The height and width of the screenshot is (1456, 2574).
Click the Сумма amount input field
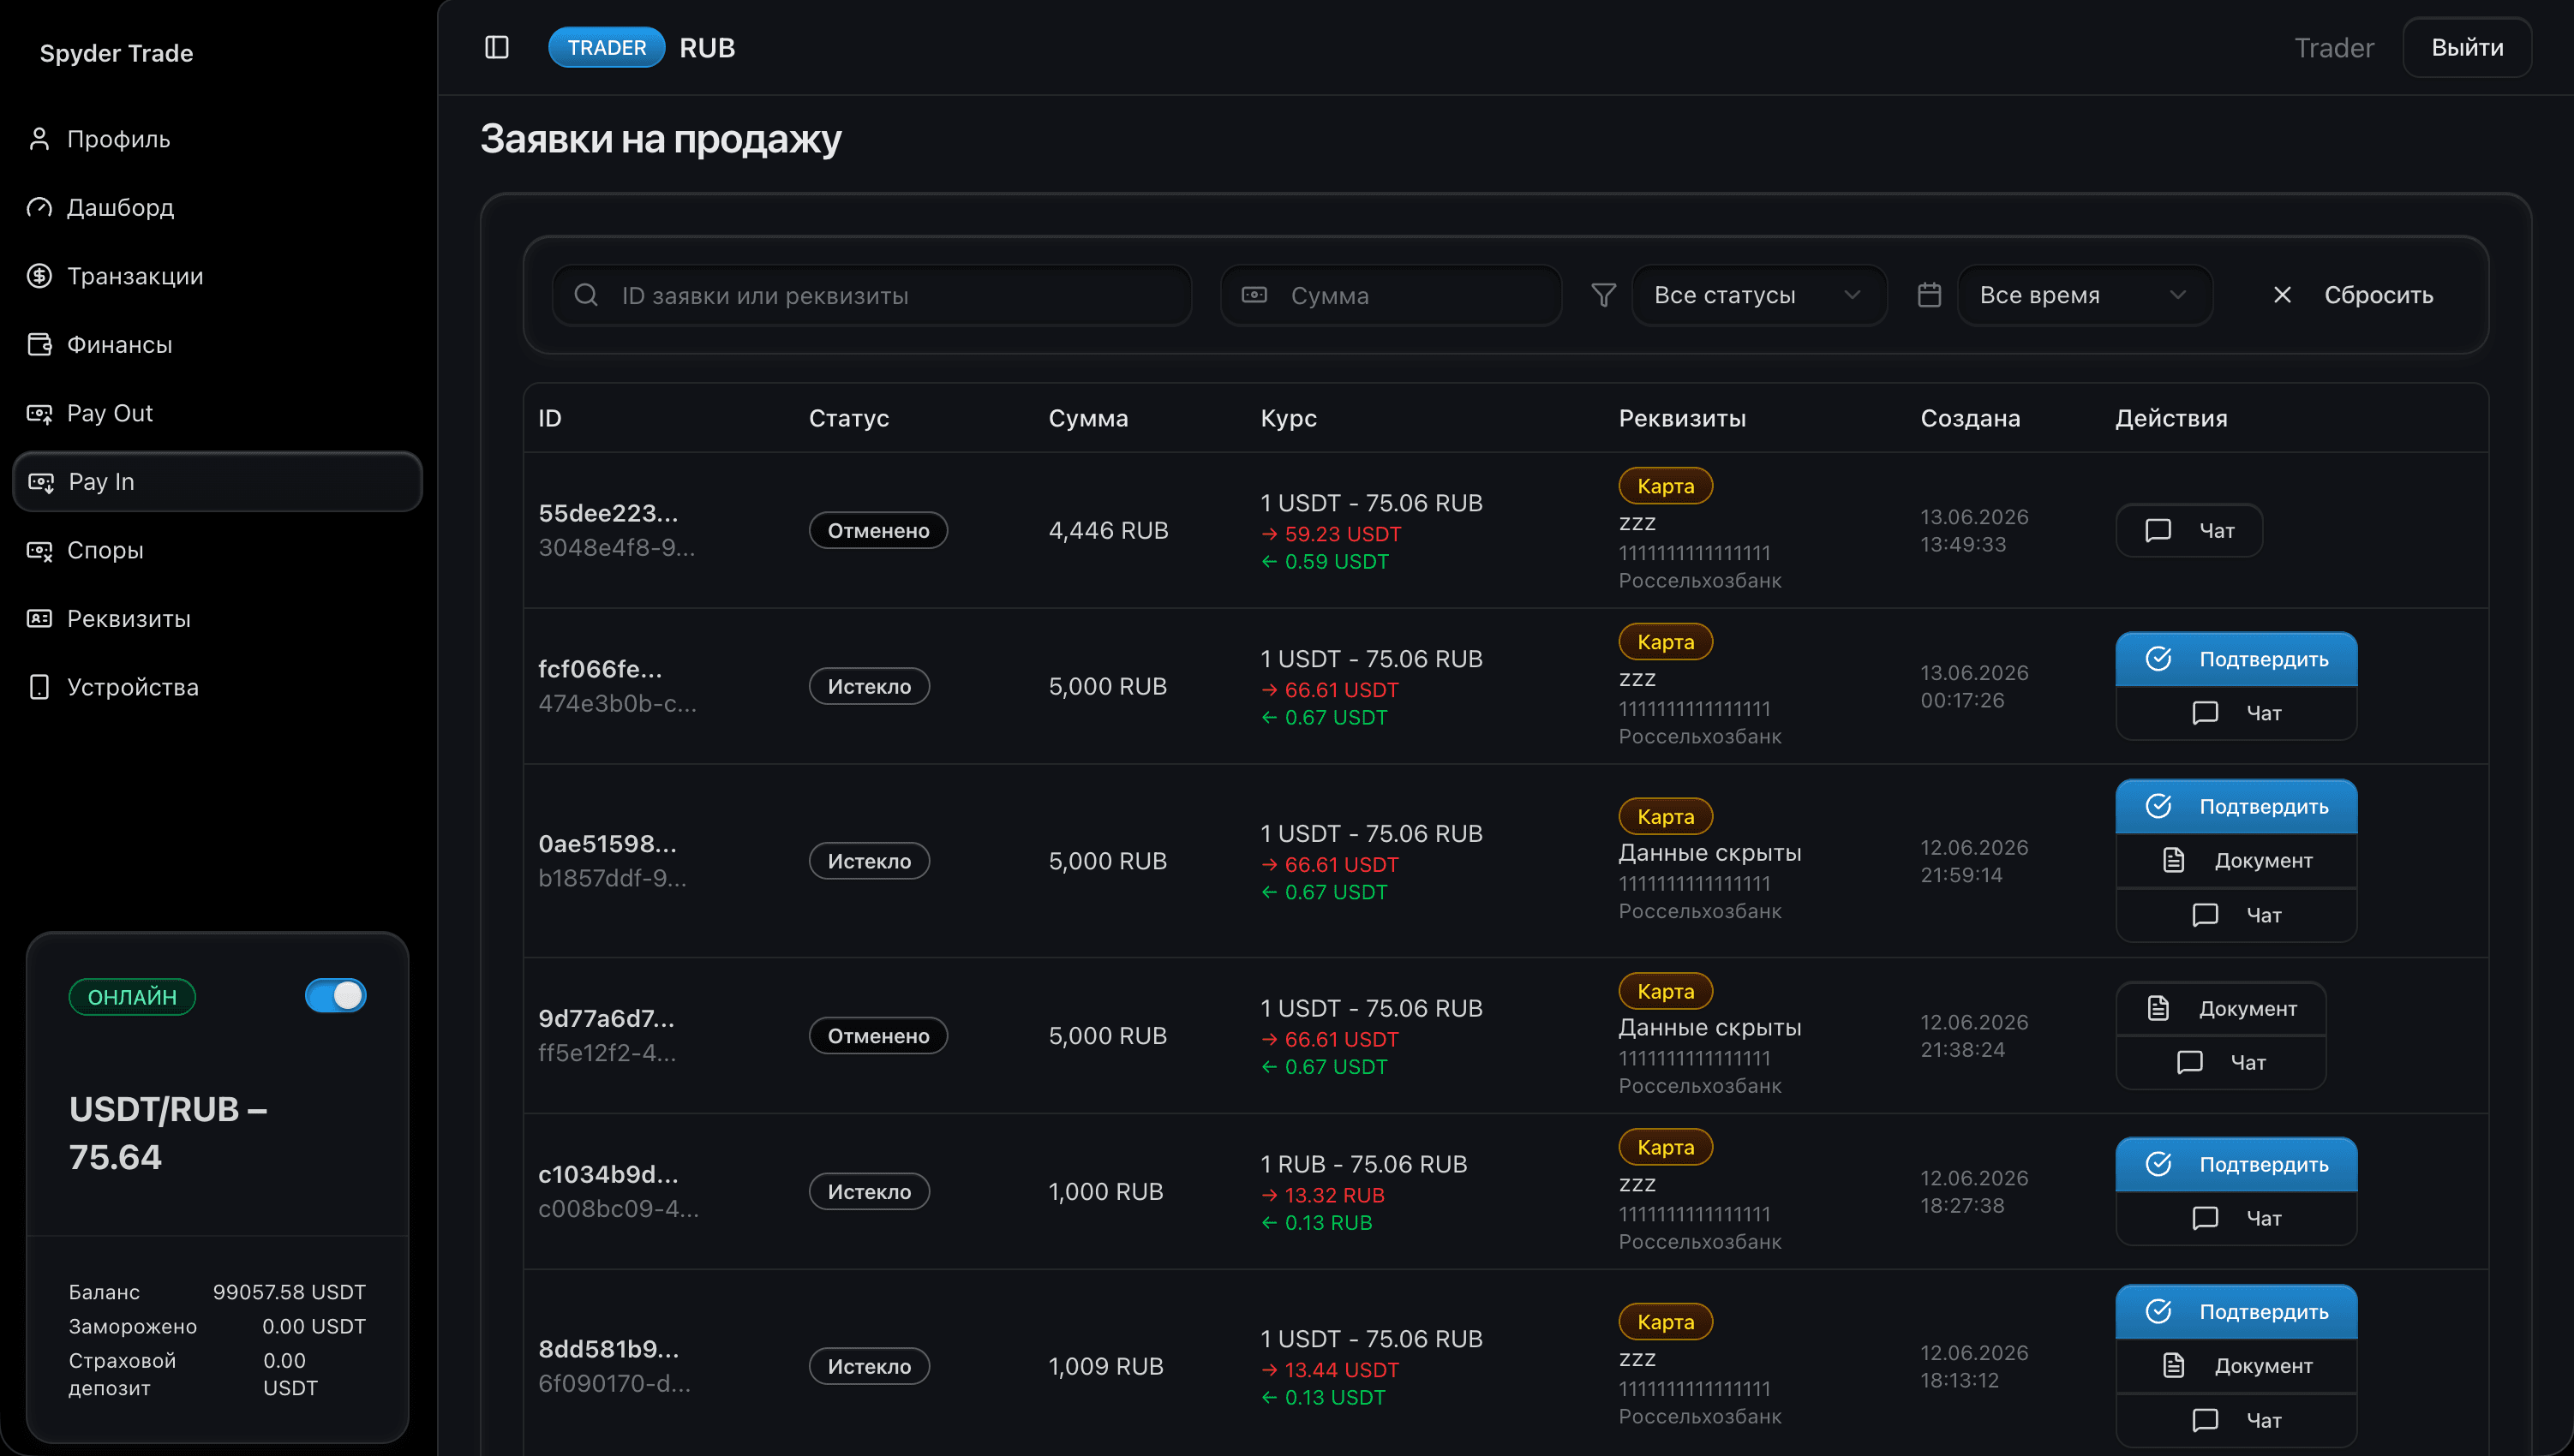point(1391,295)
